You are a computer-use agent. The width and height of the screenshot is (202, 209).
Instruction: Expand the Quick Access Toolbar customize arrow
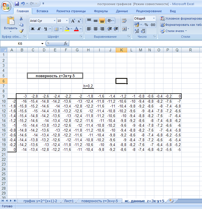tap(43, 4)
